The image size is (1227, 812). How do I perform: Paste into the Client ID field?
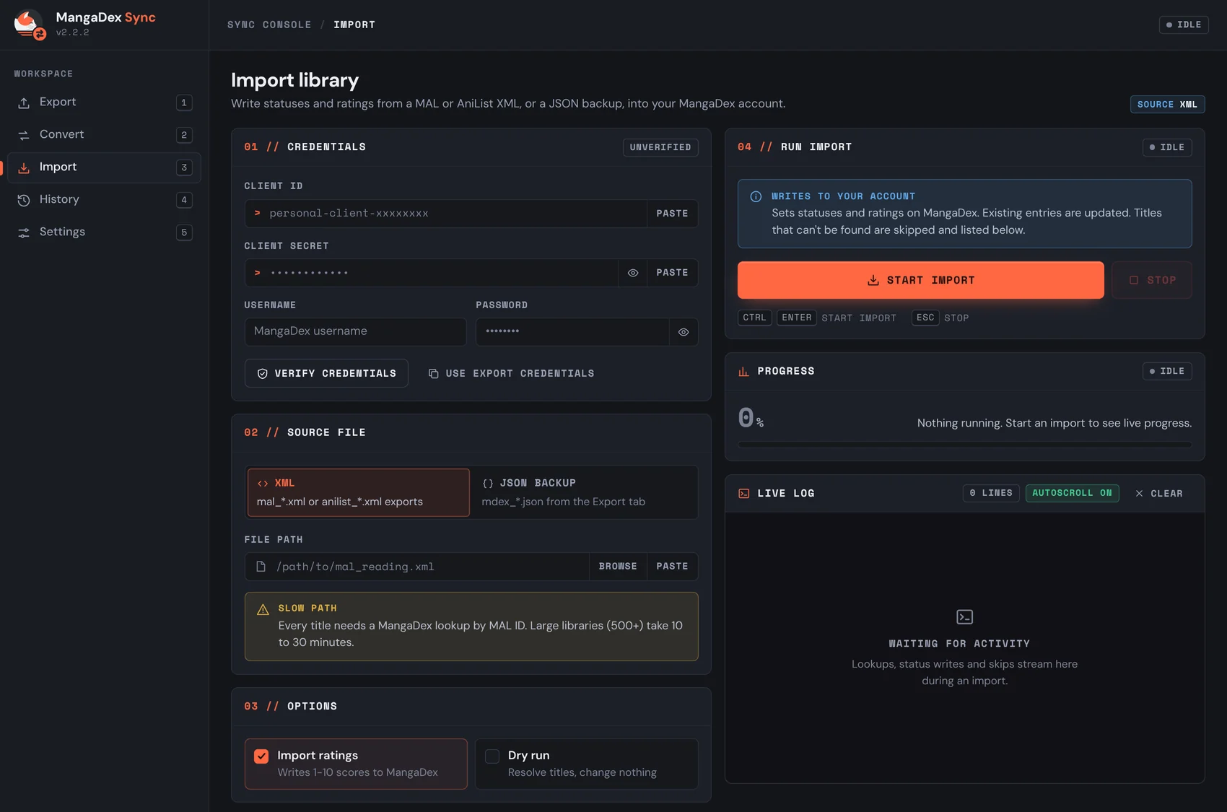(672, 214)
